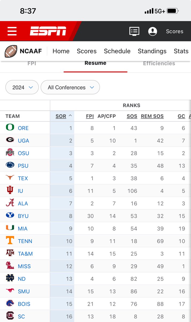Toggle SOR column sort order
This screenshot has height=322, width=191.
coord(64,116)
